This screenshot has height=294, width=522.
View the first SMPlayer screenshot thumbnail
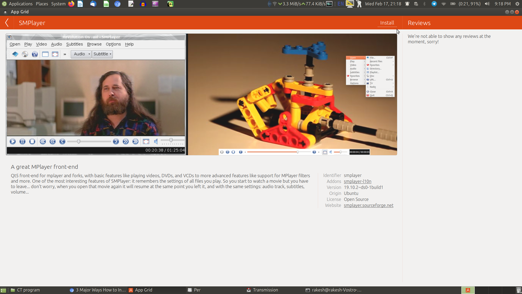point(96,94)
